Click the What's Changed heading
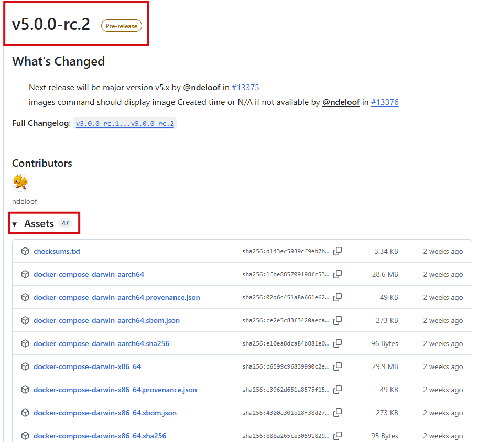The width and height of the screenshot is (478, 442). (59, 61)
